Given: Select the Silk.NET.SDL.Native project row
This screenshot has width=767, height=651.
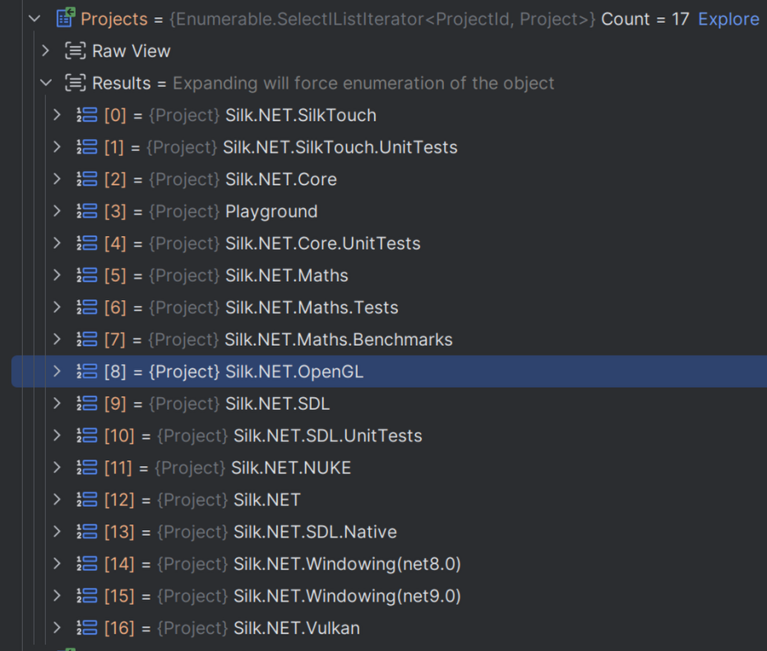Looking at the screenshot, I should [315, 532].
